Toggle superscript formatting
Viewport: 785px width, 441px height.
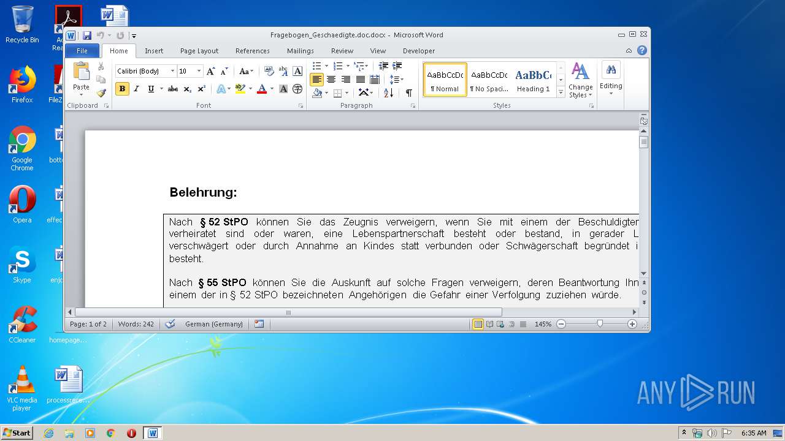pos(201,89)
